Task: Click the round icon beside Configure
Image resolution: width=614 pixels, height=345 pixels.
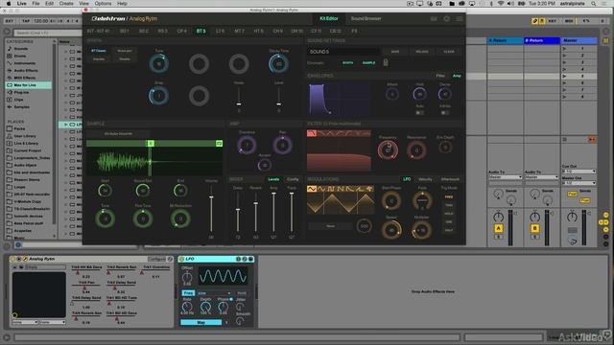Action: pos(170,259)
